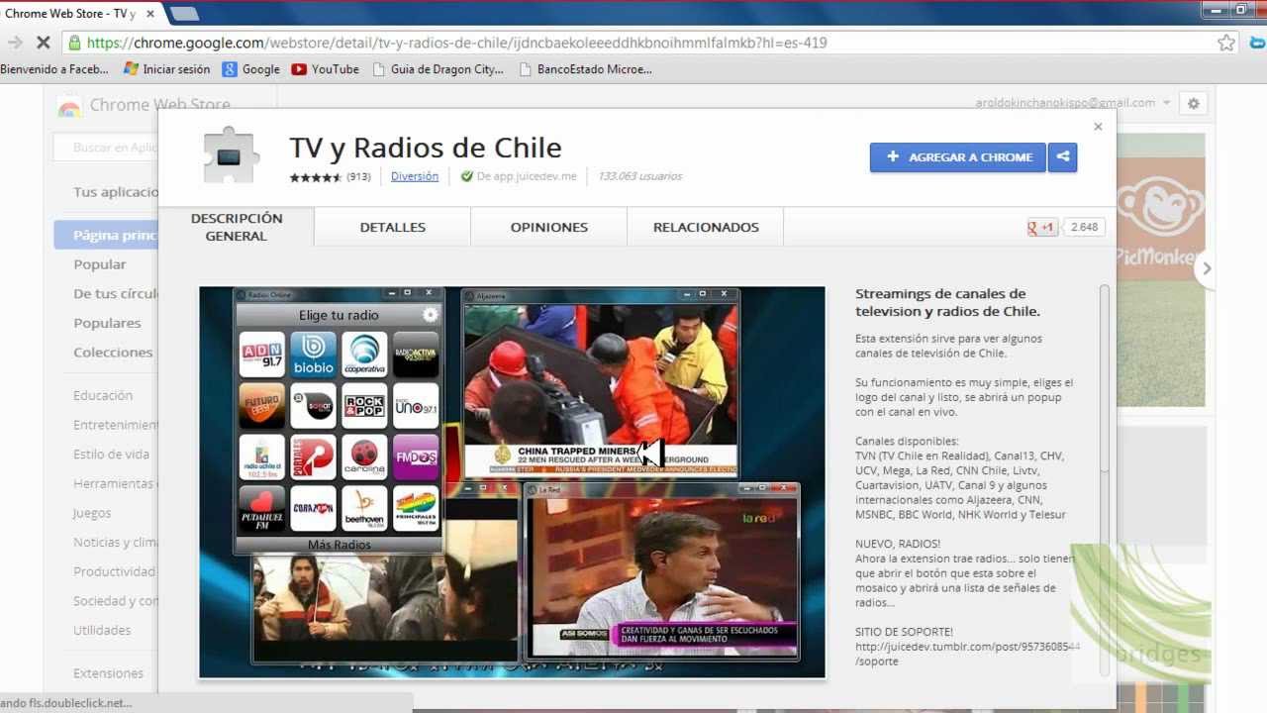Image resolution: width=1267 pixels, height=713 pixels.
Task: Open the Utilidades category
Action: coord(102,630)
